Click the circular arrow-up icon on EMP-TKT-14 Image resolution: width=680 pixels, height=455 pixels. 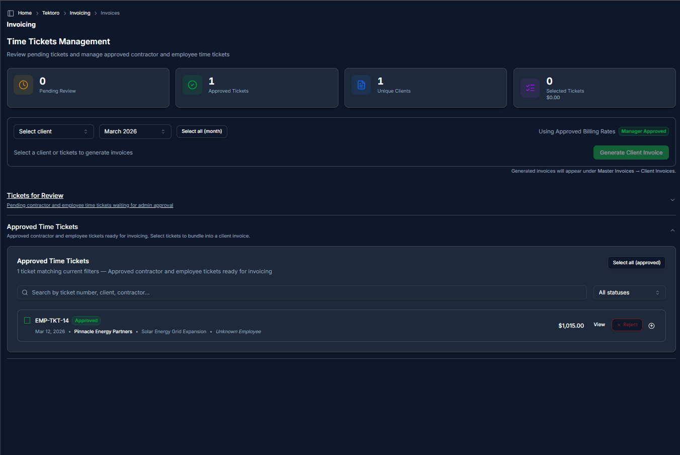point(651,326)
